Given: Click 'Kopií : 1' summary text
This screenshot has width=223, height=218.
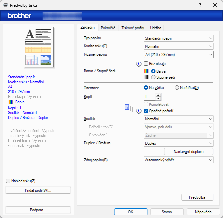Looking at the screenshot, I should pyautogui.click(x=15, y=108).
